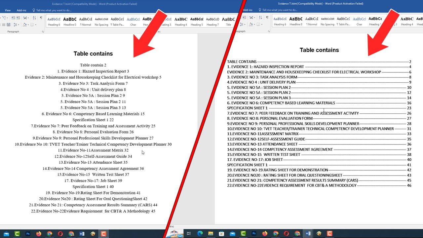
Task: Open the Add-ins tab in left Word window
Action: [x=21, y=10]
